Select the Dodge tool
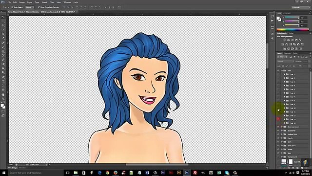The image size is (312, 176). point(3,73)
